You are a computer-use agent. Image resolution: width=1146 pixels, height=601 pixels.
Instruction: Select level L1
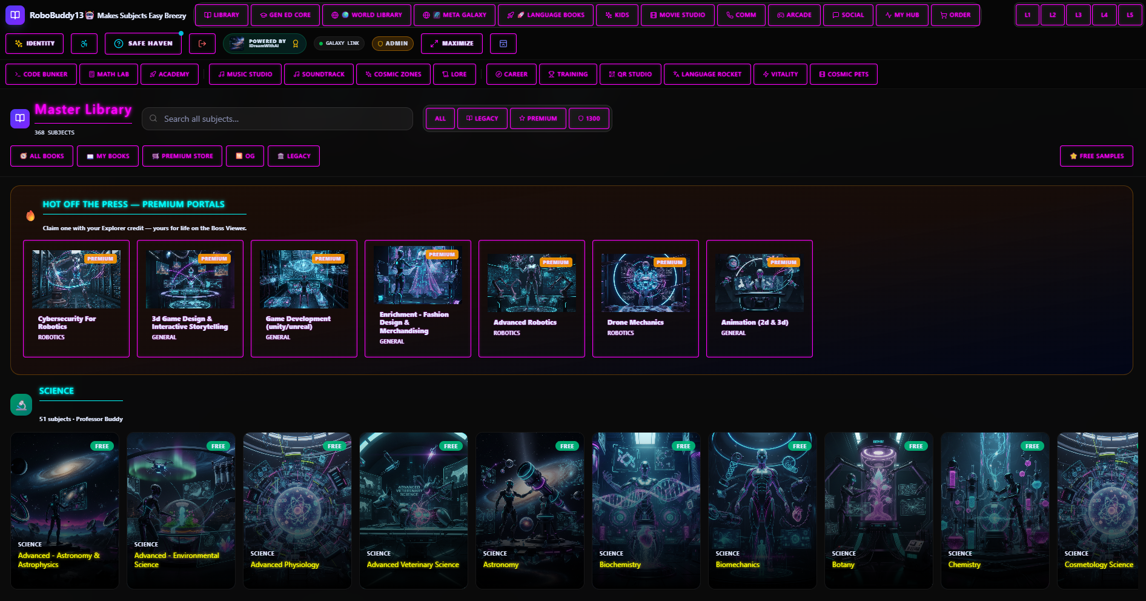click(1027, 15)
